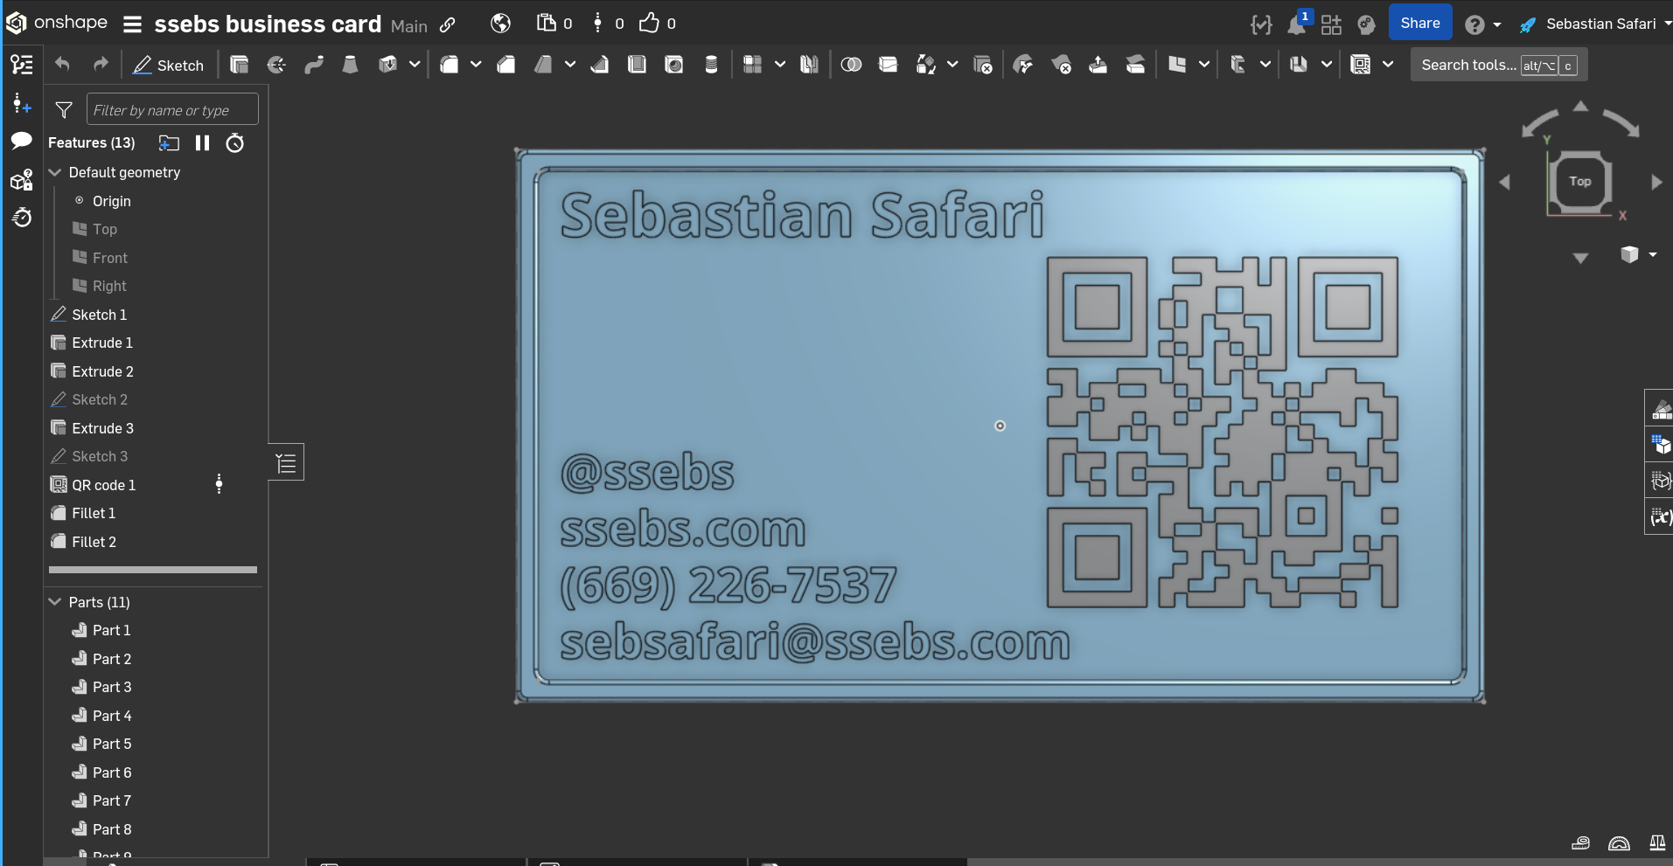Redo the last action
The width and height of the screenshot is (1673, 866).
coord(101,65)
